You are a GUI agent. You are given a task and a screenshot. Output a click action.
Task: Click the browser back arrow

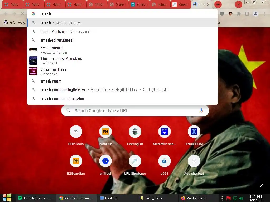tap(6, 14)
